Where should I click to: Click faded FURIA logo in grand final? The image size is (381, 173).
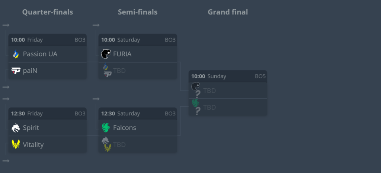click(195, 86)
